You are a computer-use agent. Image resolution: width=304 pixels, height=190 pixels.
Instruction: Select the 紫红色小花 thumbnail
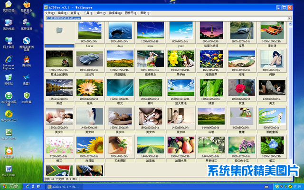click(x=242, y=145)
